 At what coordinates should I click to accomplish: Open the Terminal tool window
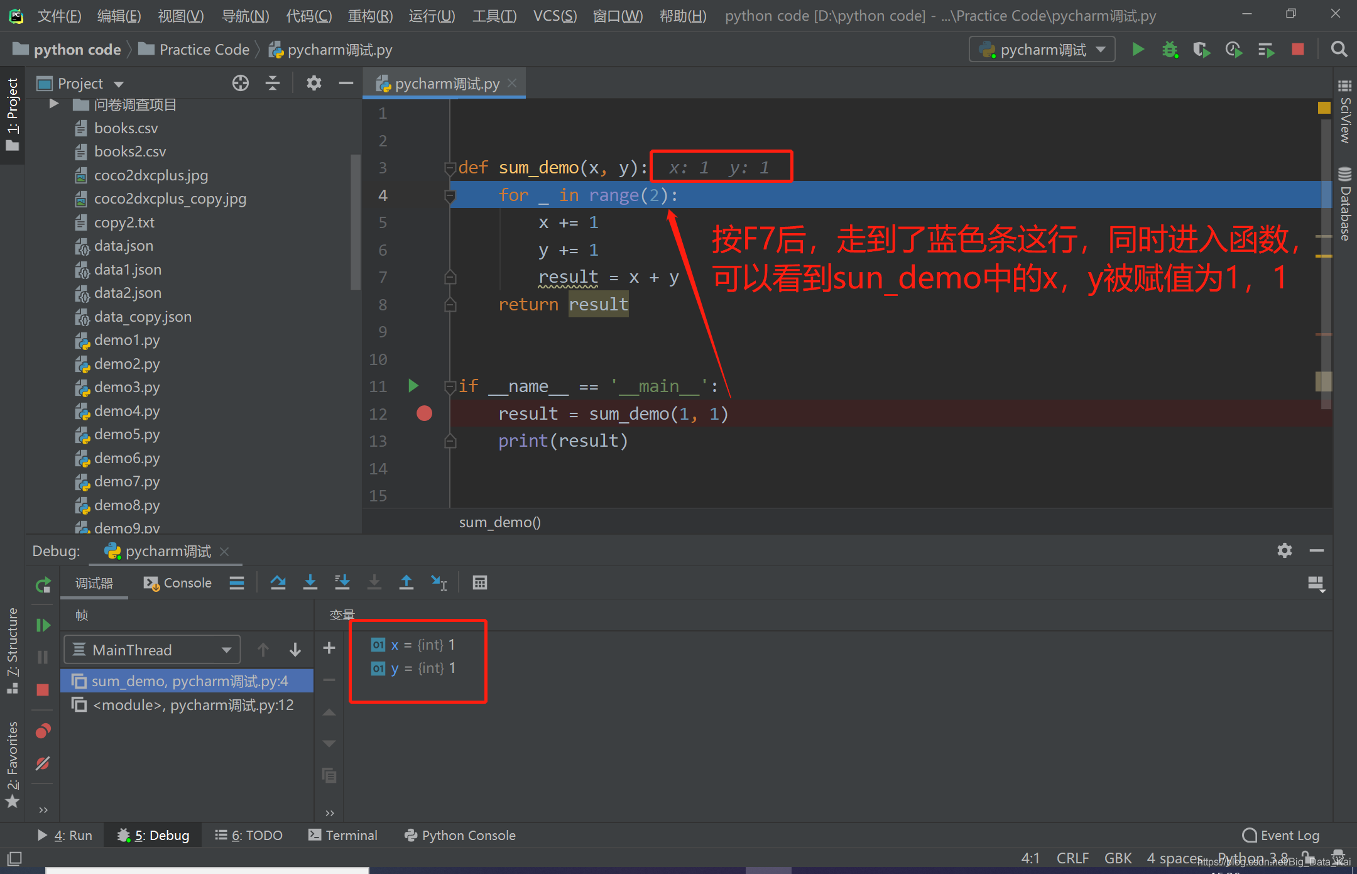pos(343,835)
